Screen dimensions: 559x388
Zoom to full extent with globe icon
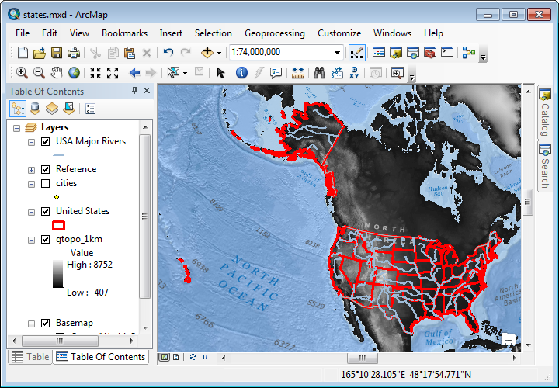pos(74,73)
